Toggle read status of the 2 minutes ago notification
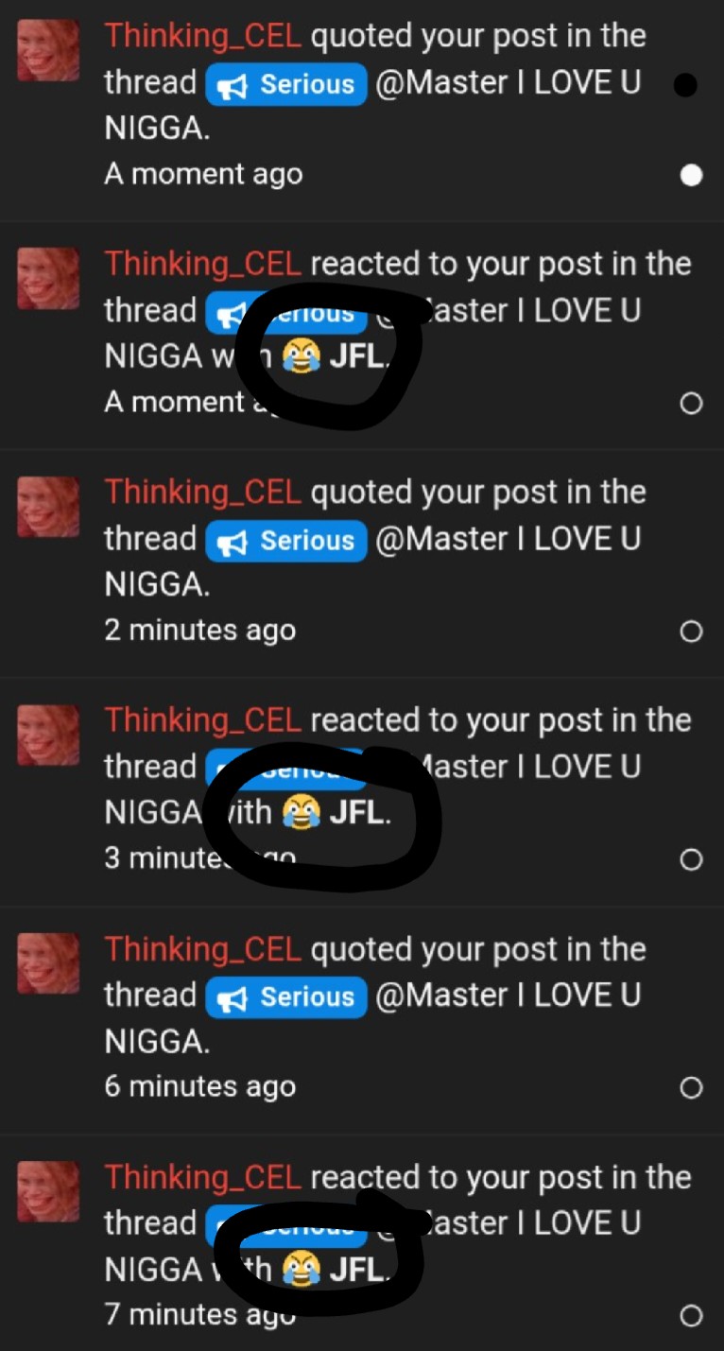 pyautogui.click(x=692, y=632)
